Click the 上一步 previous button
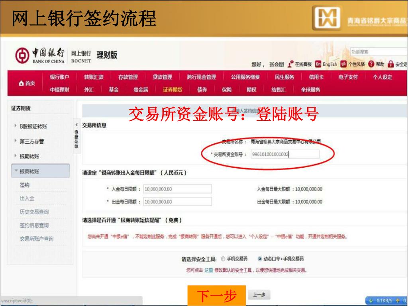Viewport: 408px width, 306px height. click(259, 295)
